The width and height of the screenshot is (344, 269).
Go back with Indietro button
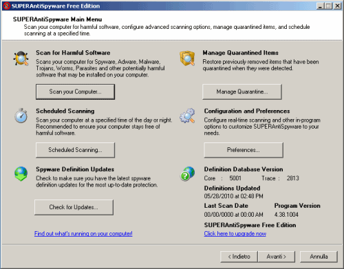point(239,257)
